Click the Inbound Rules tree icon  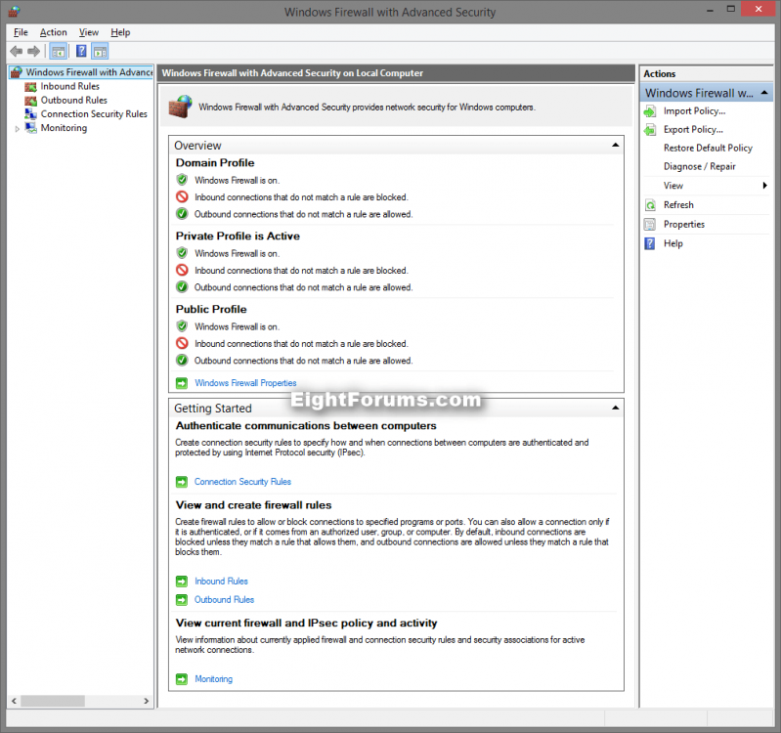[31, 87]
